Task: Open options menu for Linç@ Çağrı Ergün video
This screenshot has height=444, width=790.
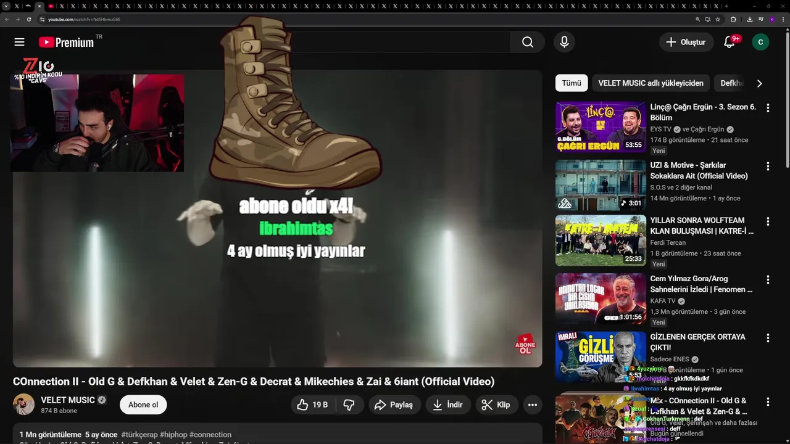Action: [x=768, y=108]
